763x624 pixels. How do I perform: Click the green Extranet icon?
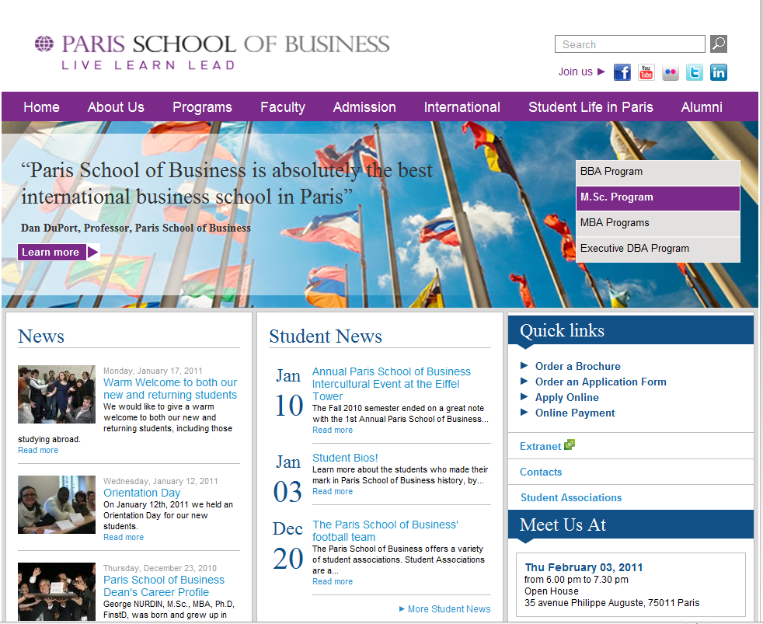point(570,445)
